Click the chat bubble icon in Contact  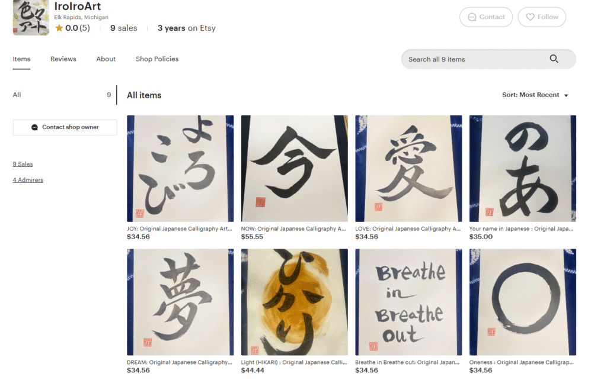(472, 17)
